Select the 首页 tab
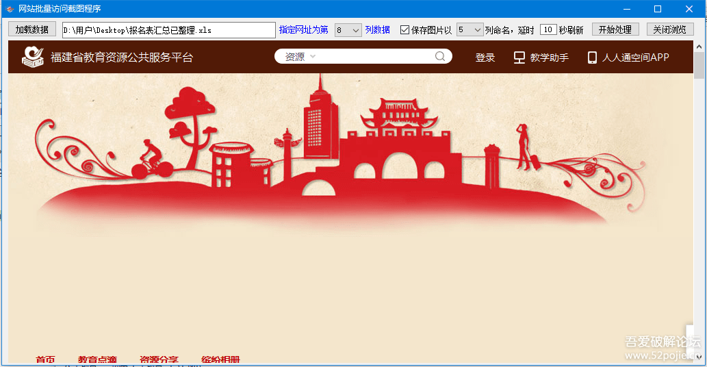 (45, 359)
